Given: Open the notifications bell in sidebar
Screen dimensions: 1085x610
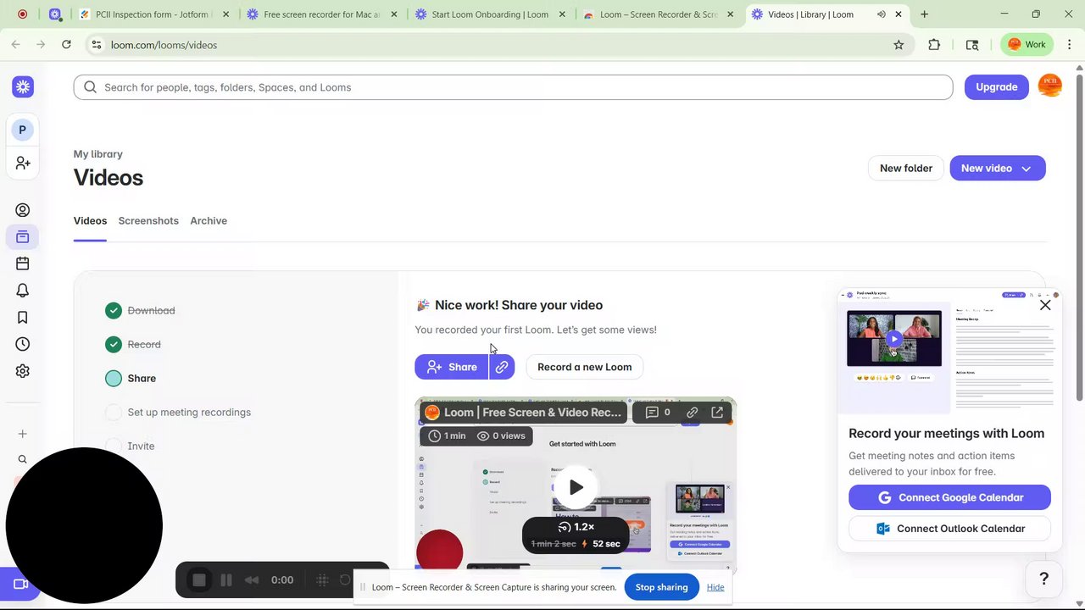Looking at the screenshot, I should 23,291.
